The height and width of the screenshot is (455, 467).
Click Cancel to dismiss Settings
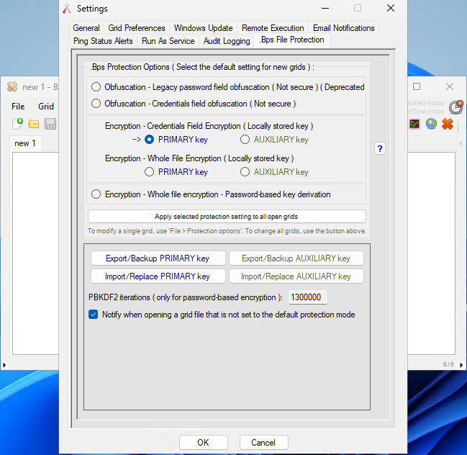[263, 443]
